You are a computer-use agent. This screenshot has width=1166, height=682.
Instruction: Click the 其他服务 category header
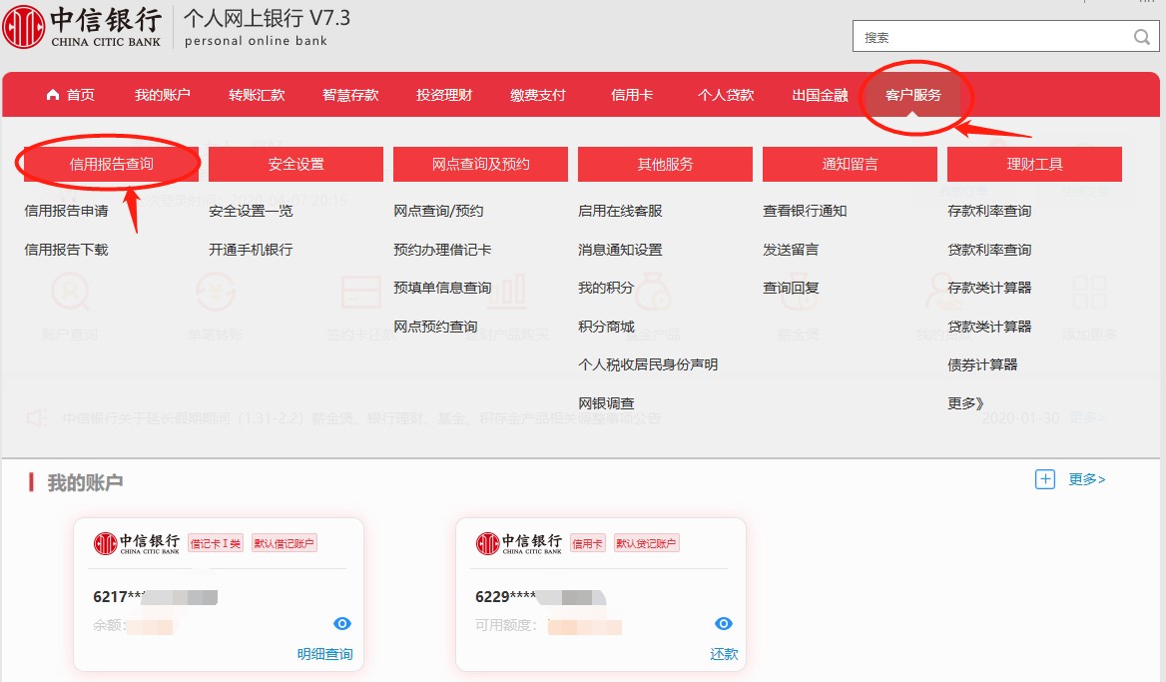pos(665,164)
